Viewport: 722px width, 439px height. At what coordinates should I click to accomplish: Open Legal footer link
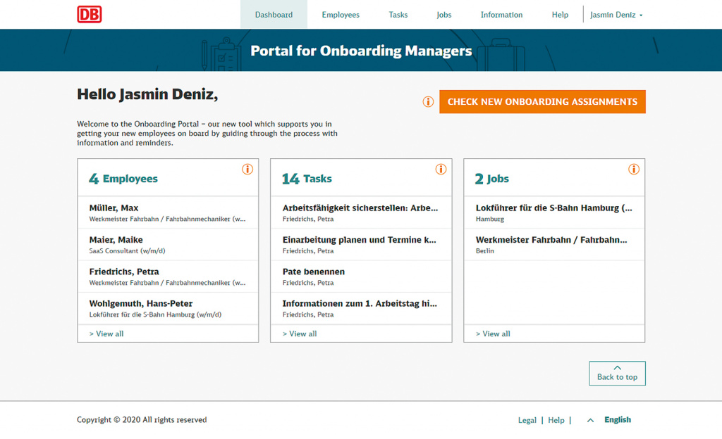click(x=527, y=420)
